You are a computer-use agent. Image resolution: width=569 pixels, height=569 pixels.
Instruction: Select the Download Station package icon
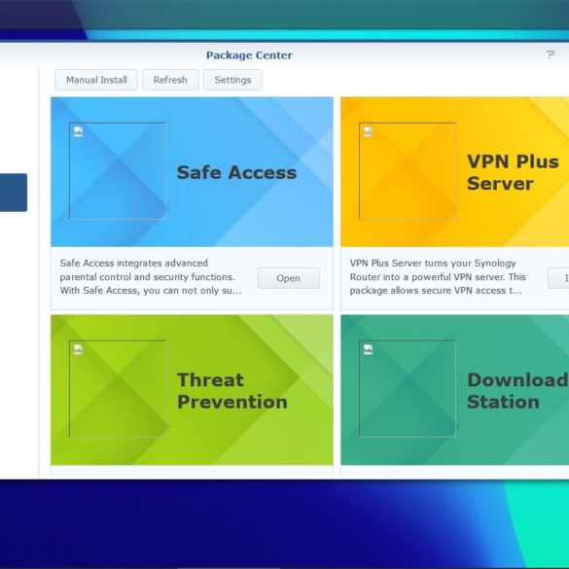[408, 389]
